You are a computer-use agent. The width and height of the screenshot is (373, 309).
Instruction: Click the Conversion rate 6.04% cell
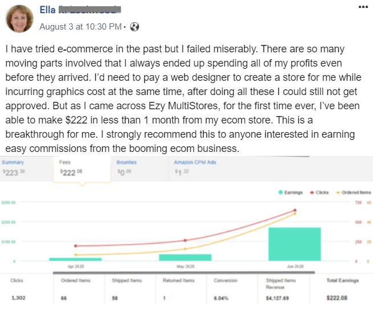pyautogui.click(x=222, y=298)
